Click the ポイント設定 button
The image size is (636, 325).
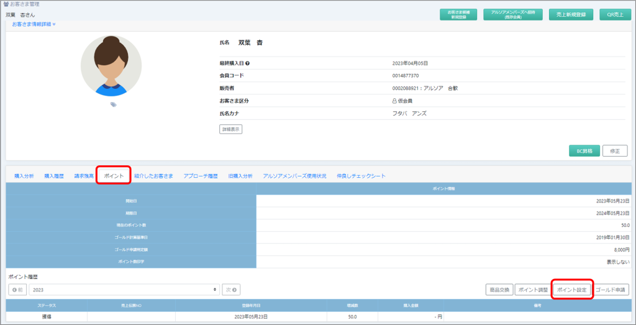point(571,290)
